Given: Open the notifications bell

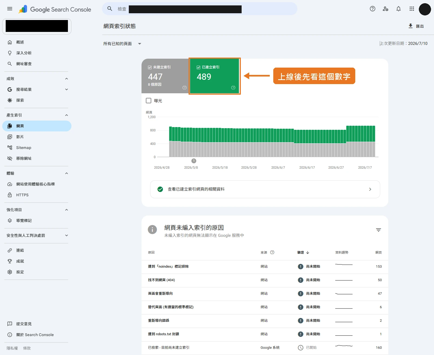Looking at the screenshot, I should 399,9.
